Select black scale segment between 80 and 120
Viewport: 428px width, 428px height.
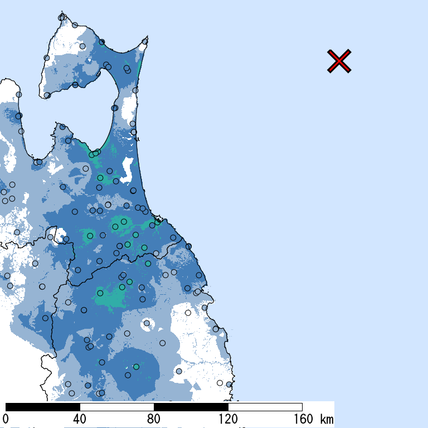191,407
